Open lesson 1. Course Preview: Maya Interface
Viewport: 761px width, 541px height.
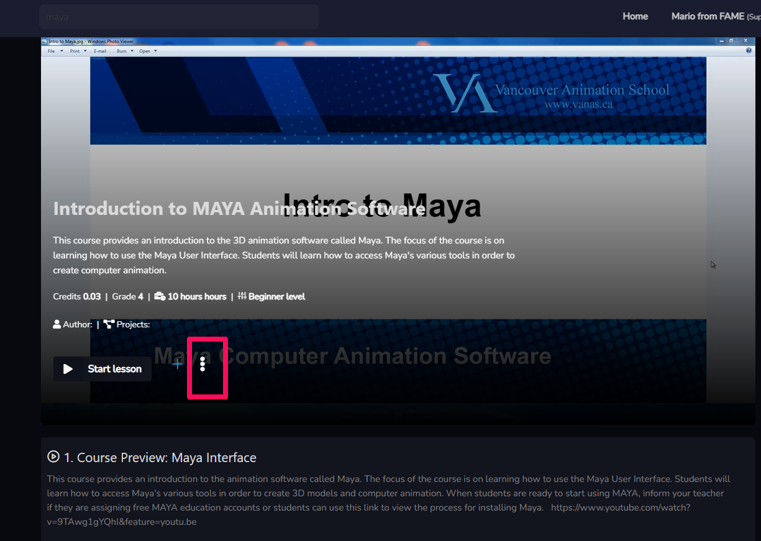coord(160,458)
